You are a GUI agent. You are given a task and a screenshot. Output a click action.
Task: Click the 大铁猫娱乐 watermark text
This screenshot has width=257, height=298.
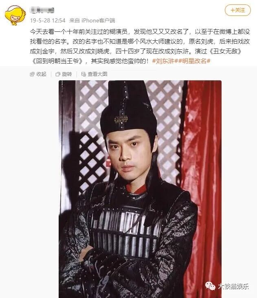(x=233, y=286)
